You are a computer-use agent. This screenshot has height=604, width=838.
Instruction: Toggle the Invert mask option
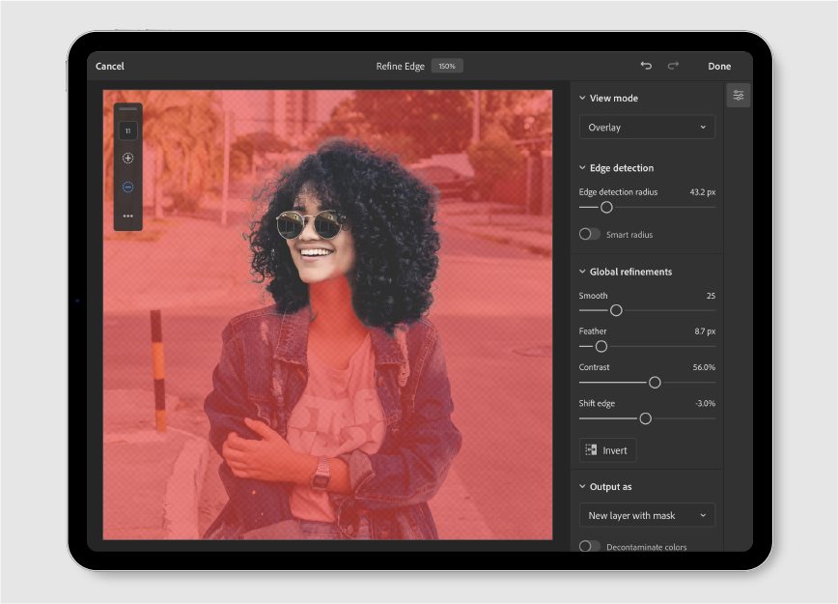[x=607, y=449]
